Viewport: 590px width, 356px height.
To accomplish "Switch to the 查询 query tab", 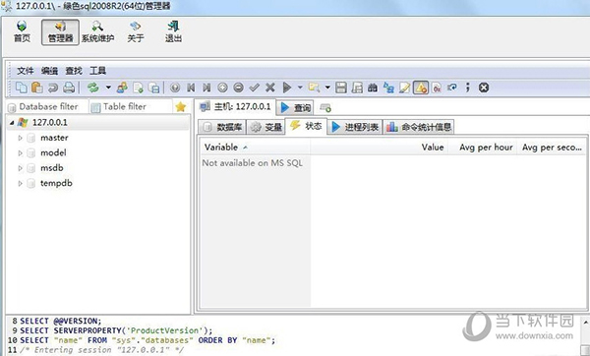I will click(296, 107).
